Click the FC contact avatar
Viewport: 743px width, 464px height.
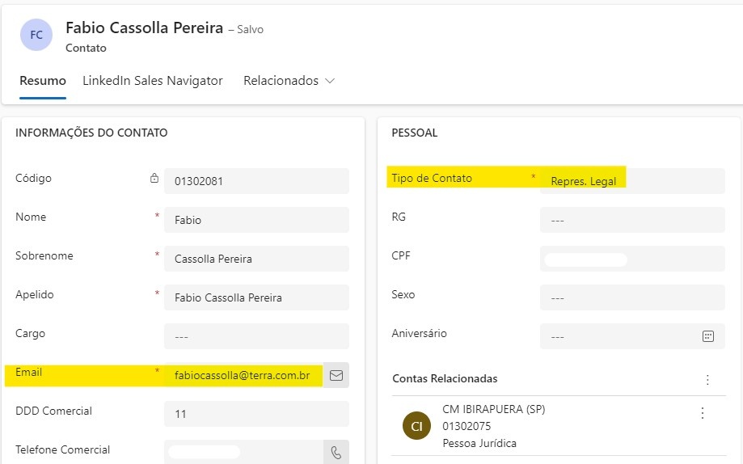pyautogui.click(x=36, y=35)
